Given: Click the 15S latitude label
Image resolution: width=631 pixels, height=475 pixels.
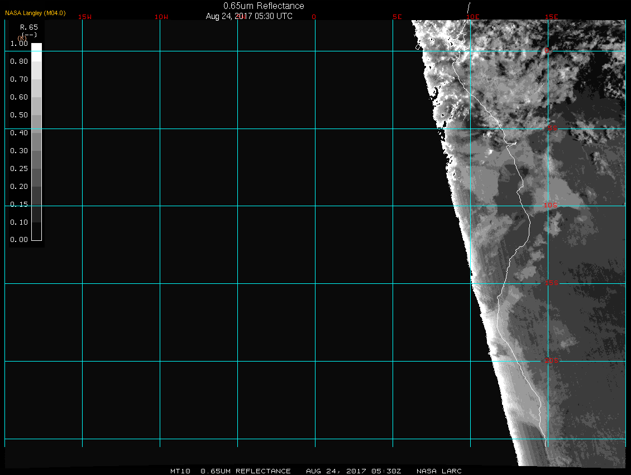Looking at the screenshot, I should 553,283.
